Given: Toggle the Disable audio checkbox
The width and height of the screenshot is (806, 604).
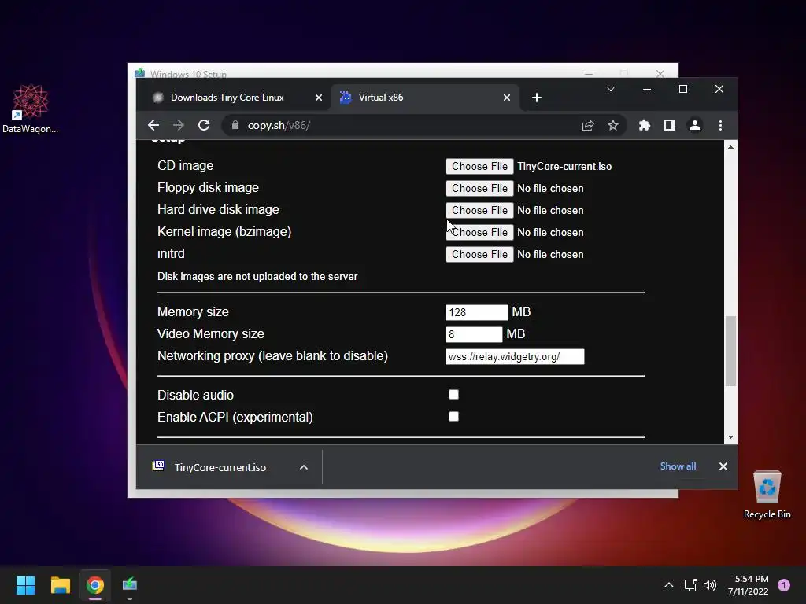Looking at the screenshot, I should tap(453, 395).
